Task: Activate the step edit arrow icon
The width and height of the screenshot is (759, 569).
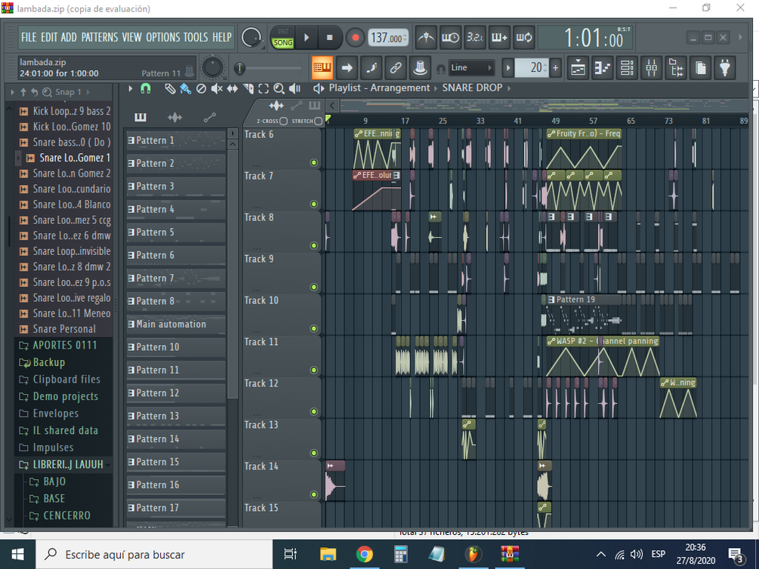Action: tap(347, 68)
